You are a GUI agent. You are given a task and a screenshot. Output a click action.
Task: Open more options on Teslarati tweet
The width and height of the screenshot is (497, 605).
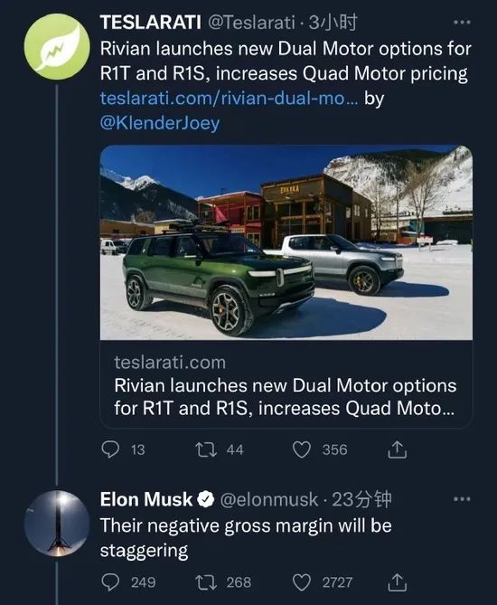point(462,23)
